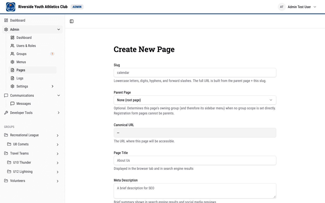Viewport: 325px width, 203px height.
Task: Expand the Travel Teams group chevron
Action: (x=58, y=154)
